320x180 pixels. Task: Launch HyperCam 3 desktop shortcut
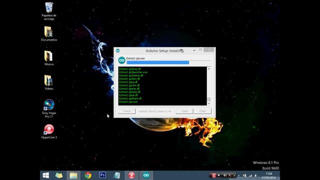(x=49, y=131)
